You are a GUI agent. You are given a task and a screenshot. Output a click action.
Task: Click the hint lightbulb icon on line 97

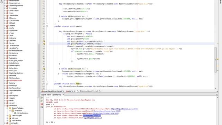pyautogui.click(x=44, y=69)
